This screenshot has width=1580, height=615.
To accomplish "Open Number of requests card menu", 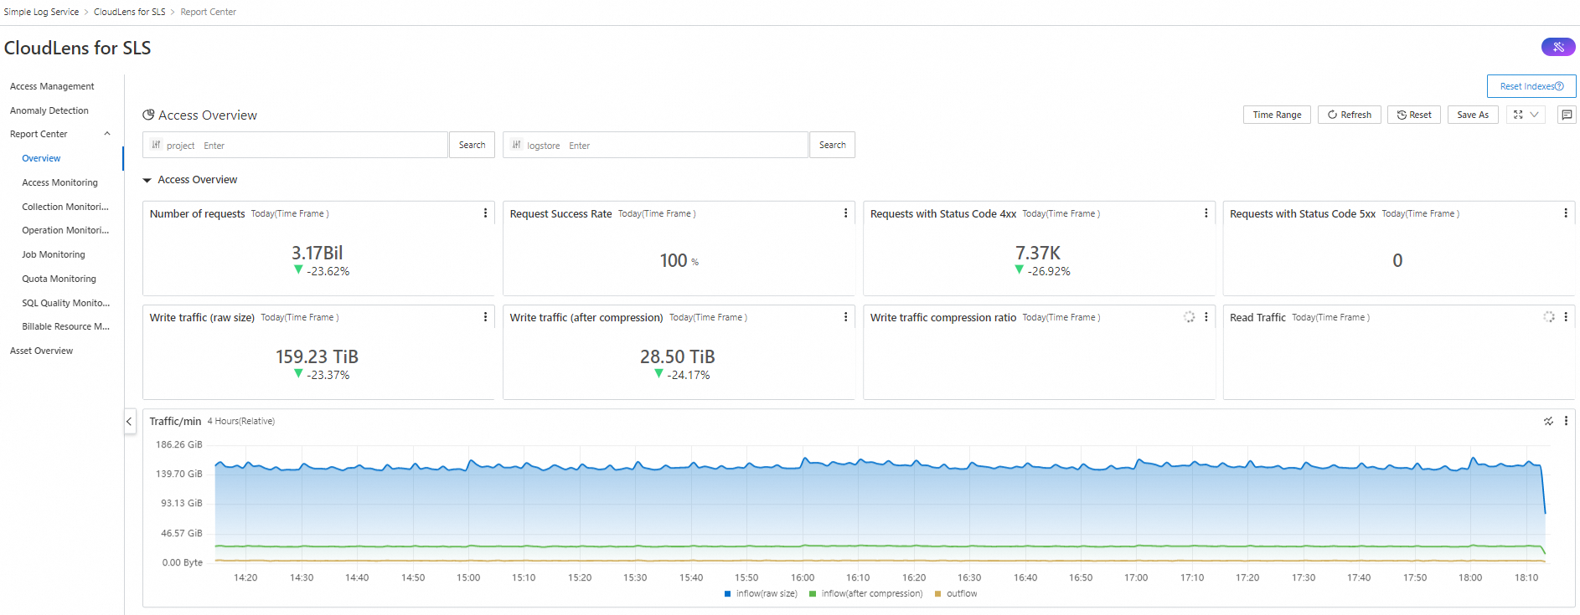I will coord(485,213).
